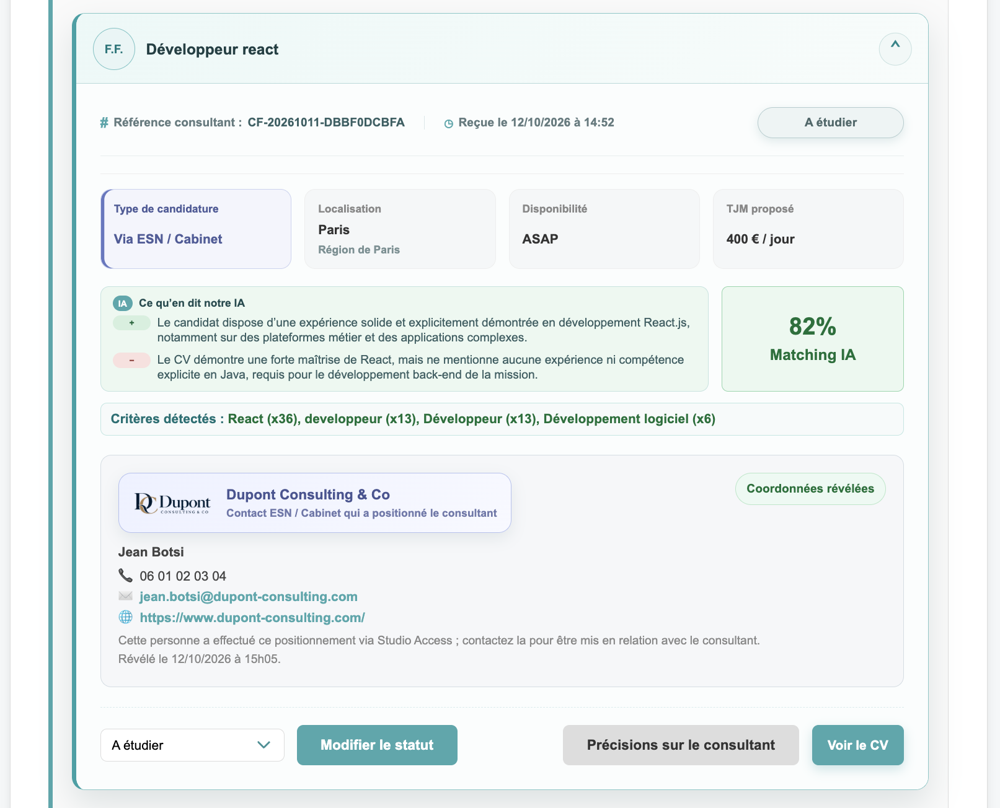This screenshot has height=808, width=1000.
Task: Click Via ESN / Cabinet text
Action: pyautogui.click(x=167, y=239)
